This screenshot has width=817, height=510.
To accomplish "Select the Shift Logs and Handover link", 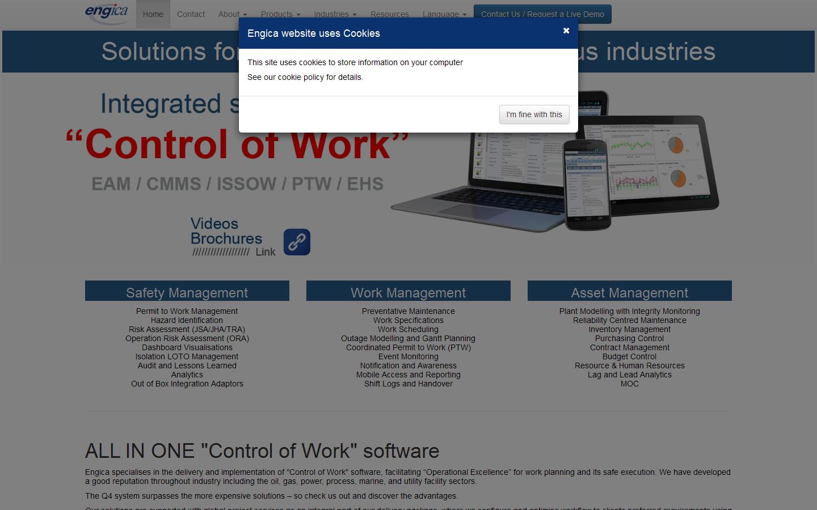I will coord(408,384).
